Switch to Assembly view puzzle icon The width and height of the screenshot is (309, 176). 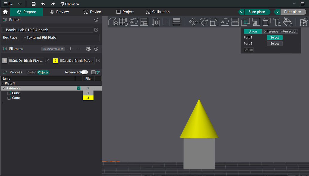tap(304, 22)
